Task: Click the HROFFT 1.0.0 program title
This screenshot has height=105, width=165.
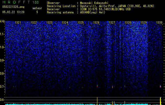Action: coord(21,2)
